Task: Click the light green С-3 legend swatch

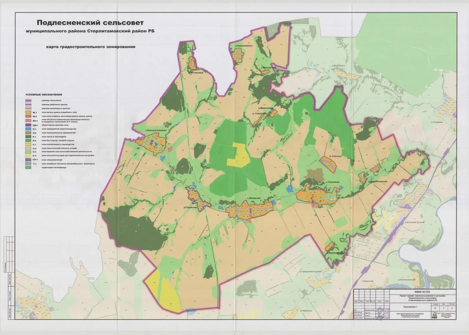Action: pyautogui.click(x=28, y=152)
